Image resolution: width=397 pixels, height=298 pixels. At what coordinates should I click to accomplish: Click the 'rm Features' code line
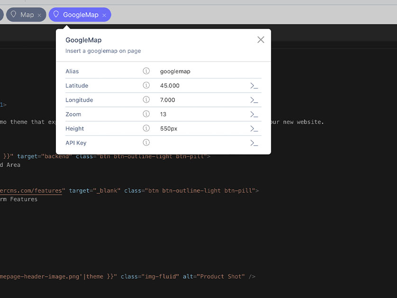[x=19, y=199]
